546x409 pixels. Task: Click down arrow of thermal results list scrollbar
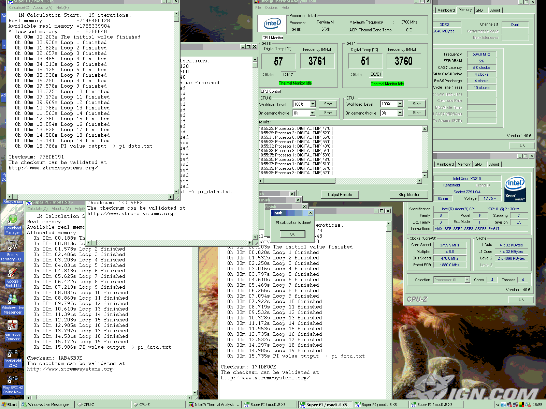pyautogui.click(x=425, y=176)
